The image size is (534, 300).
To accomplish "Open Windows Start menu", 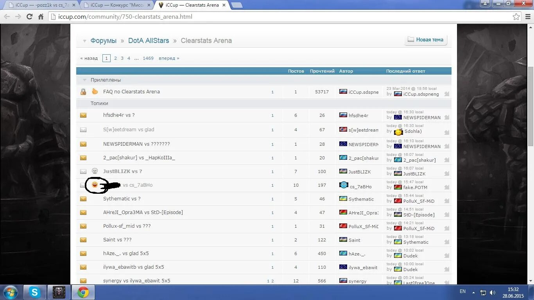I will [x=10, y=292].
